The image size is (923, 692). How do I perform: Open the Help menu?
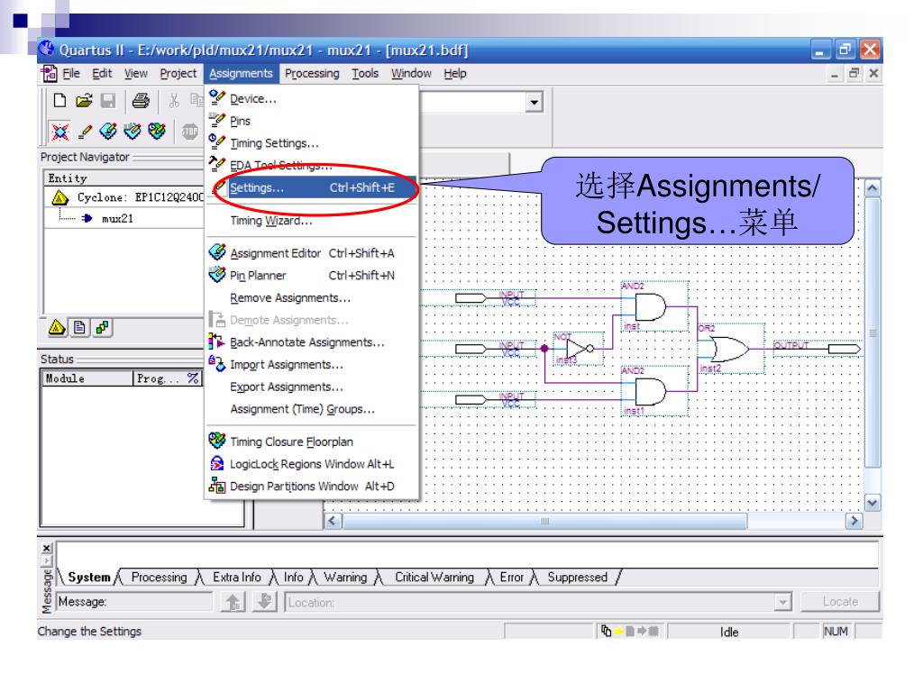tap(455, 74)
